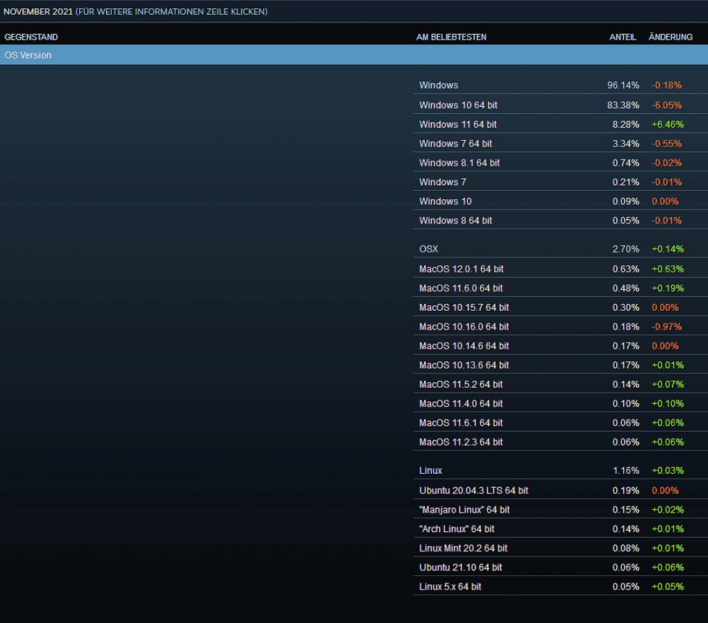Select the MacOS 12.0.1 64 bit row

[560, 269]
